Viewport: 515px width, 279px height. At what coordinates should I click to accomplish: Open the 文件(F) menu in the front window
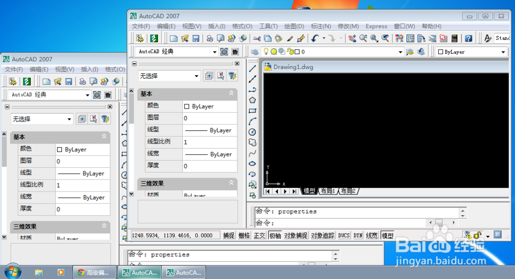[x=141, y=26]
